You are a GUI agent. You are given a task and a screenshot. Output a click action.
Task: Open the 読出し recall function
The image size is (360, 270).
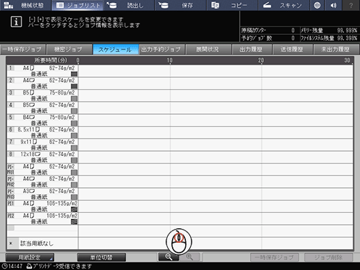(x=129, y=6)
